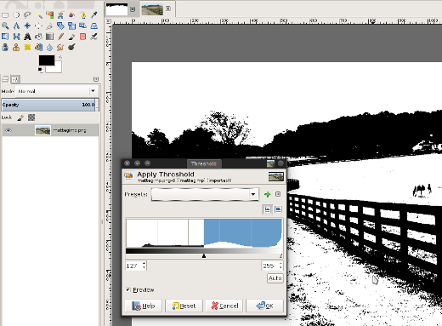
Task: Select the Rectangle Select tool
Action: (5, 15)
